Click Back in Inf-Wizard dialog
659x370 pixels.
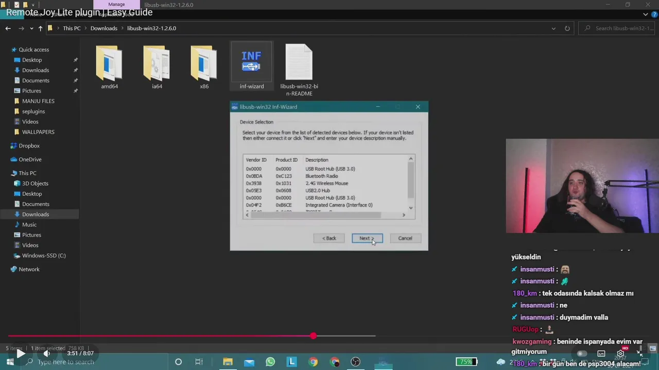pyautogui.click(x=329, y=238)
